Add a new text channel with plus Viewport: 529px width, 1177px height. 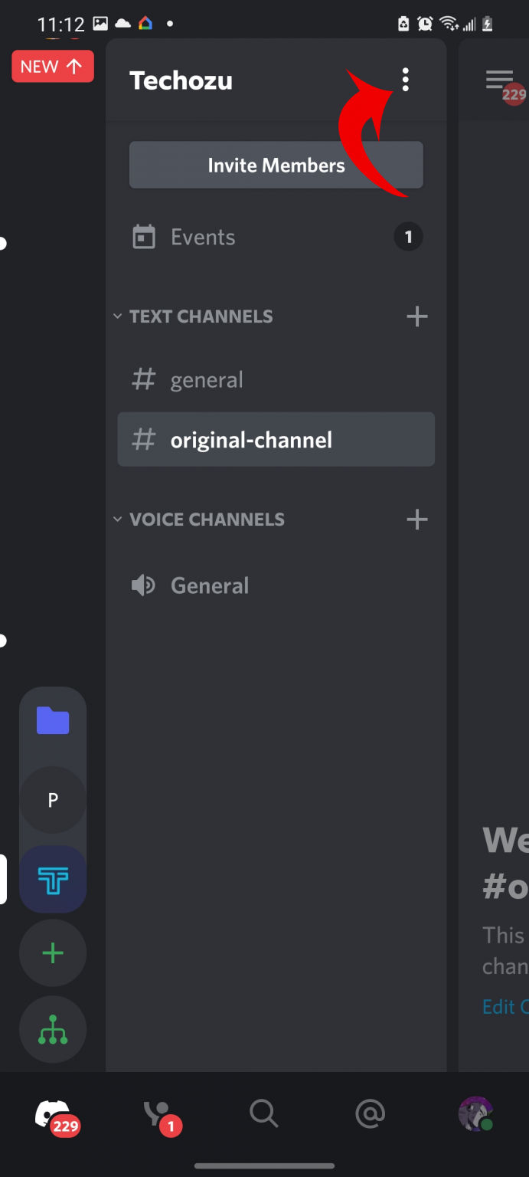417,316
